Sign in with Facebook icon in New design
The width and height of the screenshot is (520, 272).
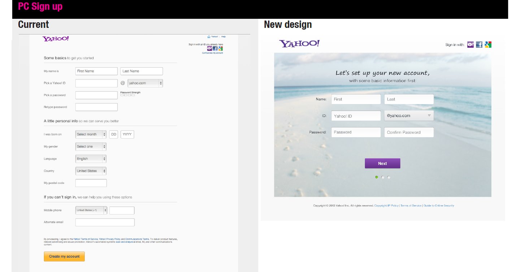click(x=479, y=44)
